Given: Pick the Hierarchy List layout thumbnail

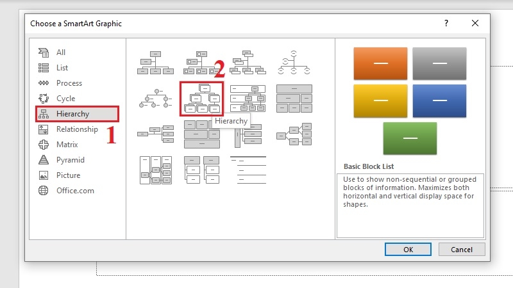Looking at the screenshot, I should click(x=201, y=170).
